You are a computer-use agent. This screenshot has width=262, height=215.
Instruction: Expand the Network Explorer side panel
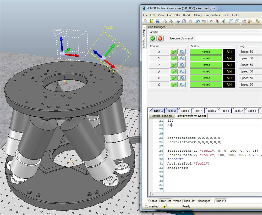(x=144, y=37)
